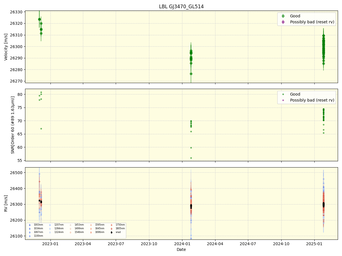
Task: Click the 2023-01 date tick label
Action: (50, 243)
